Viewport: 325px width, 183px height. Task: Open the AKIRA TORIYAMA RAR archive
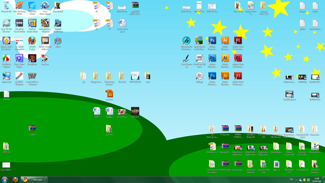[x=238, y=131]
